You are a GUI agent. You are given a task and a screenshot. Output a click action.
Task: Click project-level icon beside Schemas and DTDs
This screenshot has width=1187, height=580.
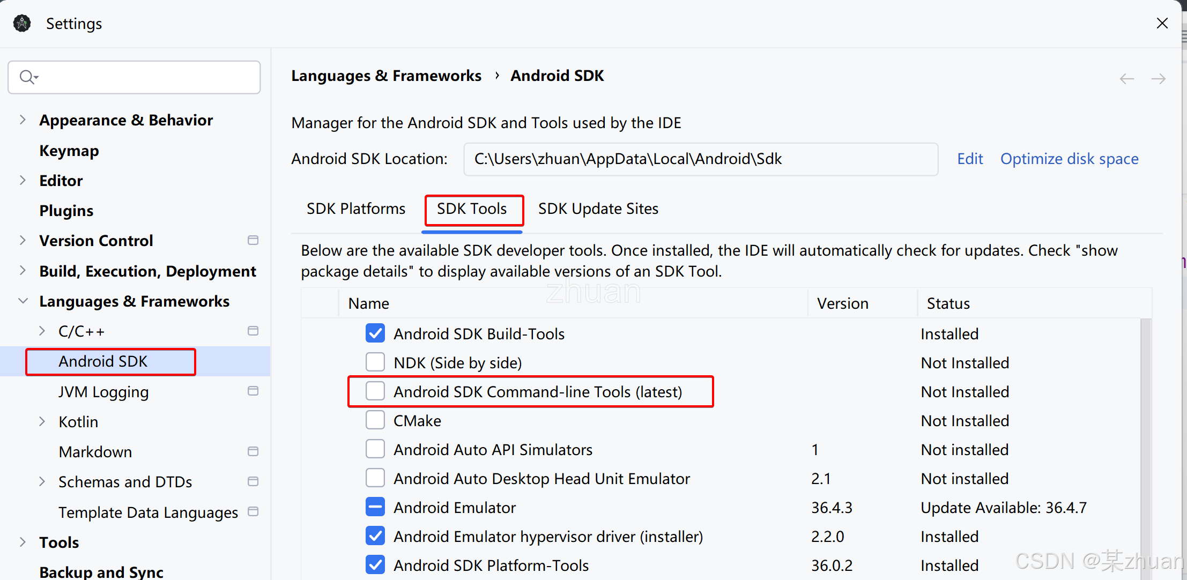[253, 481]
